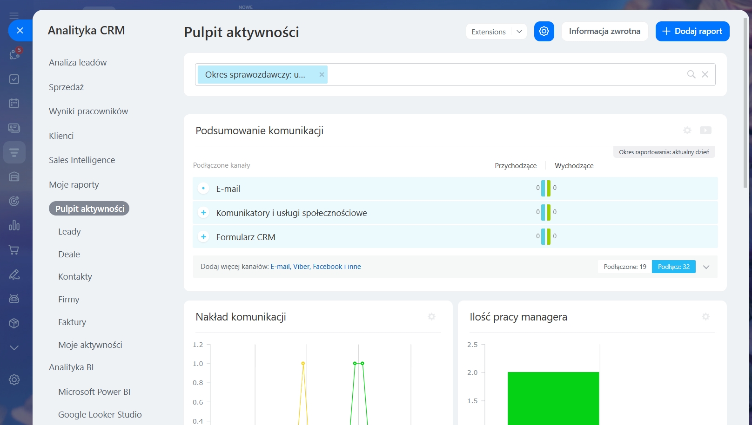Screen dimensions: 752x425
Task: Expand the E-mail channel row
Action: [203, 188]
